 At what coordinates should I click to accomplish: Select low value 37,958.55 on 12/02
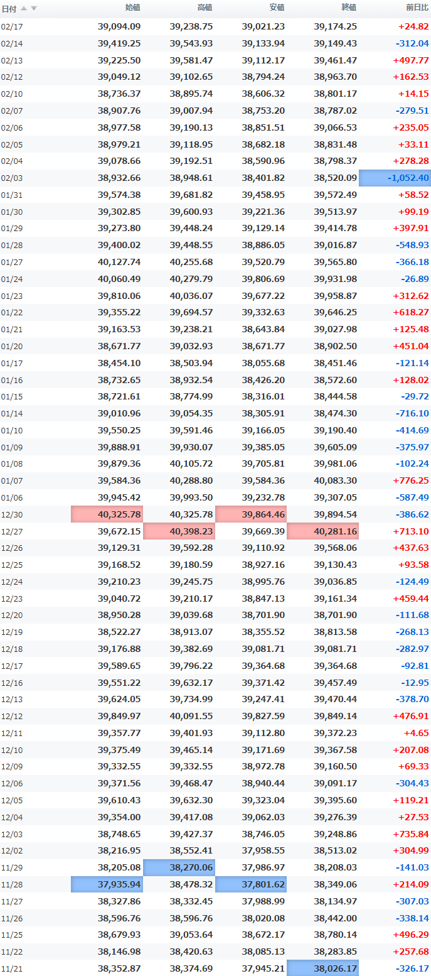[x=263, y=850]
